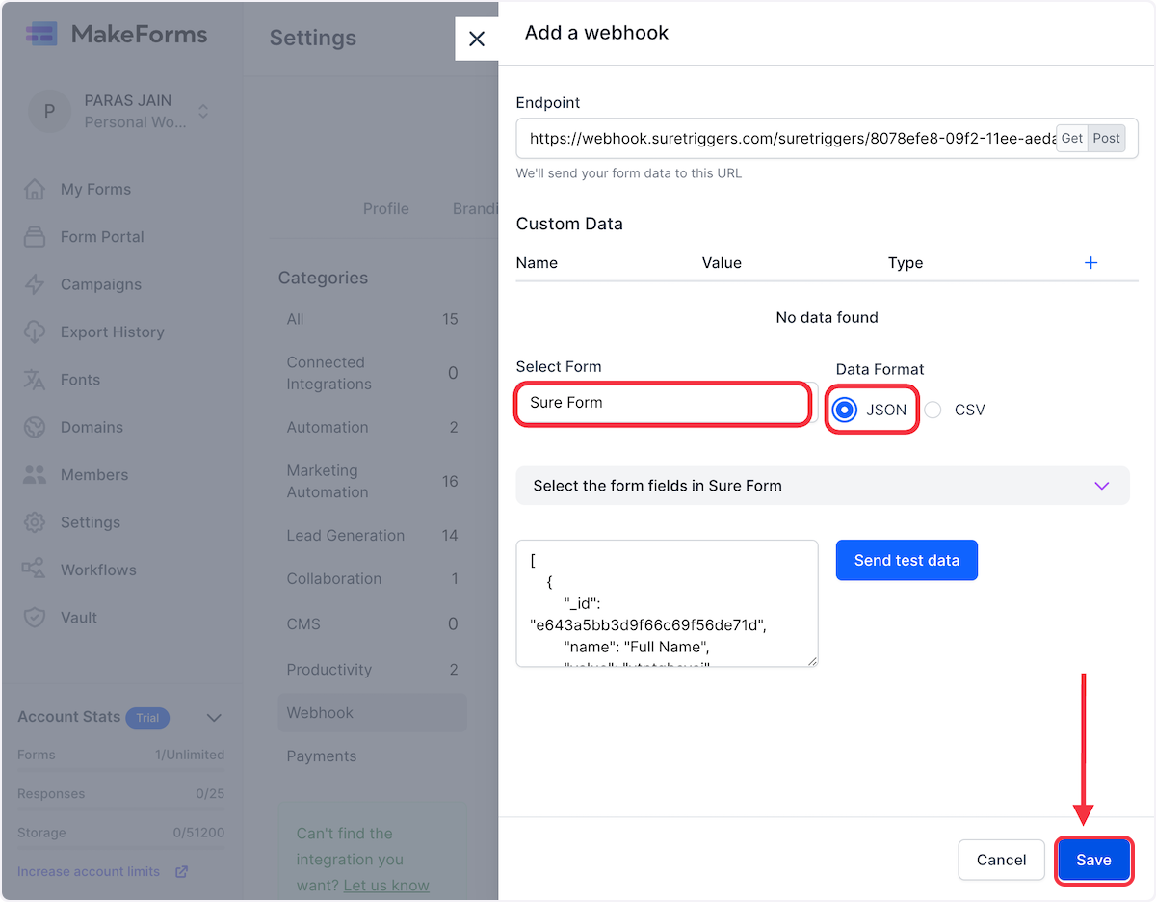Select JSON data format
The height and width of the screenshot is (902, 1156).
(845, 410)
